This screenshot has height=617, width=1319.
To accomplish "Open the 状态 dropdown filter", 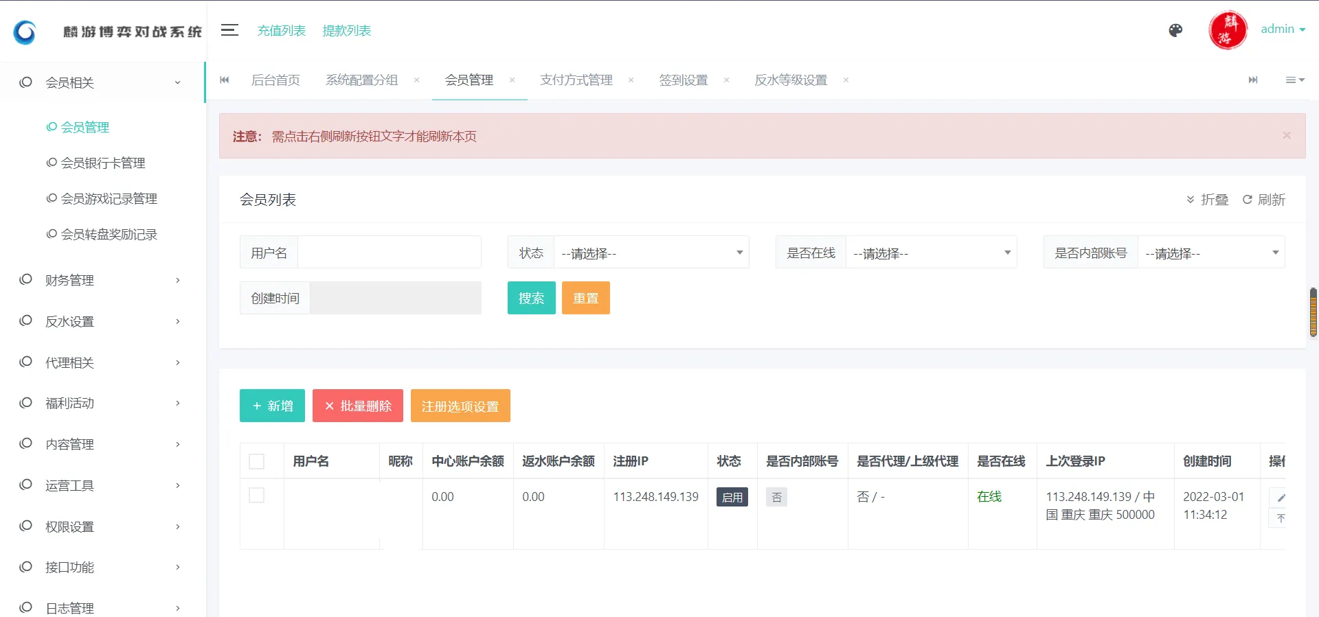I will (651, 253).
